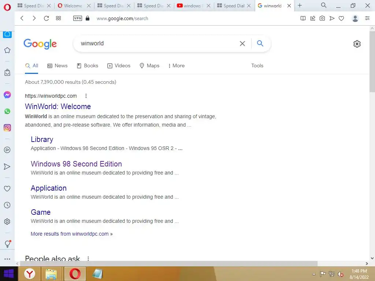View site security padlock info
The image size is (375, 281).
point(88,18)
